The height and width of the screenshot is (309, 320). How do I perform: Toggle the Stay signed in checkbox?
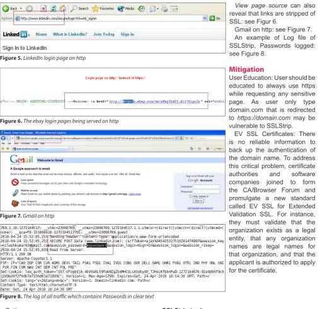click(x=191, y=196)
